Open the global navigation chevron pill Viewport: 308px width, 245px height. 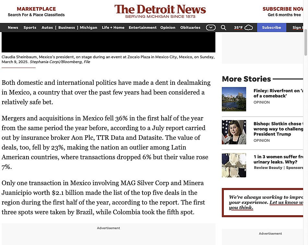click(x=211, y=28)
